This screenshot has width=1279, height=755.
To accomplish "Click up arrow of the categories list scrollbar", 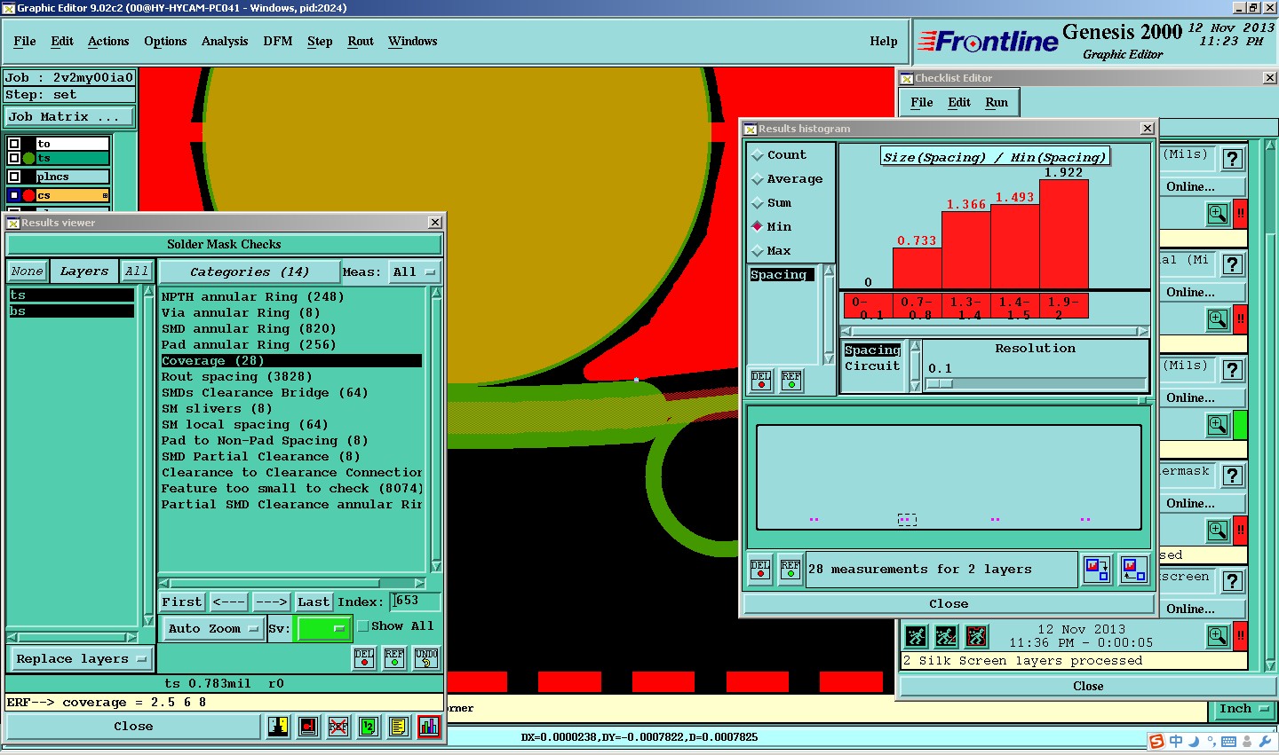I will pyautogui.click(x=436, y=293).
